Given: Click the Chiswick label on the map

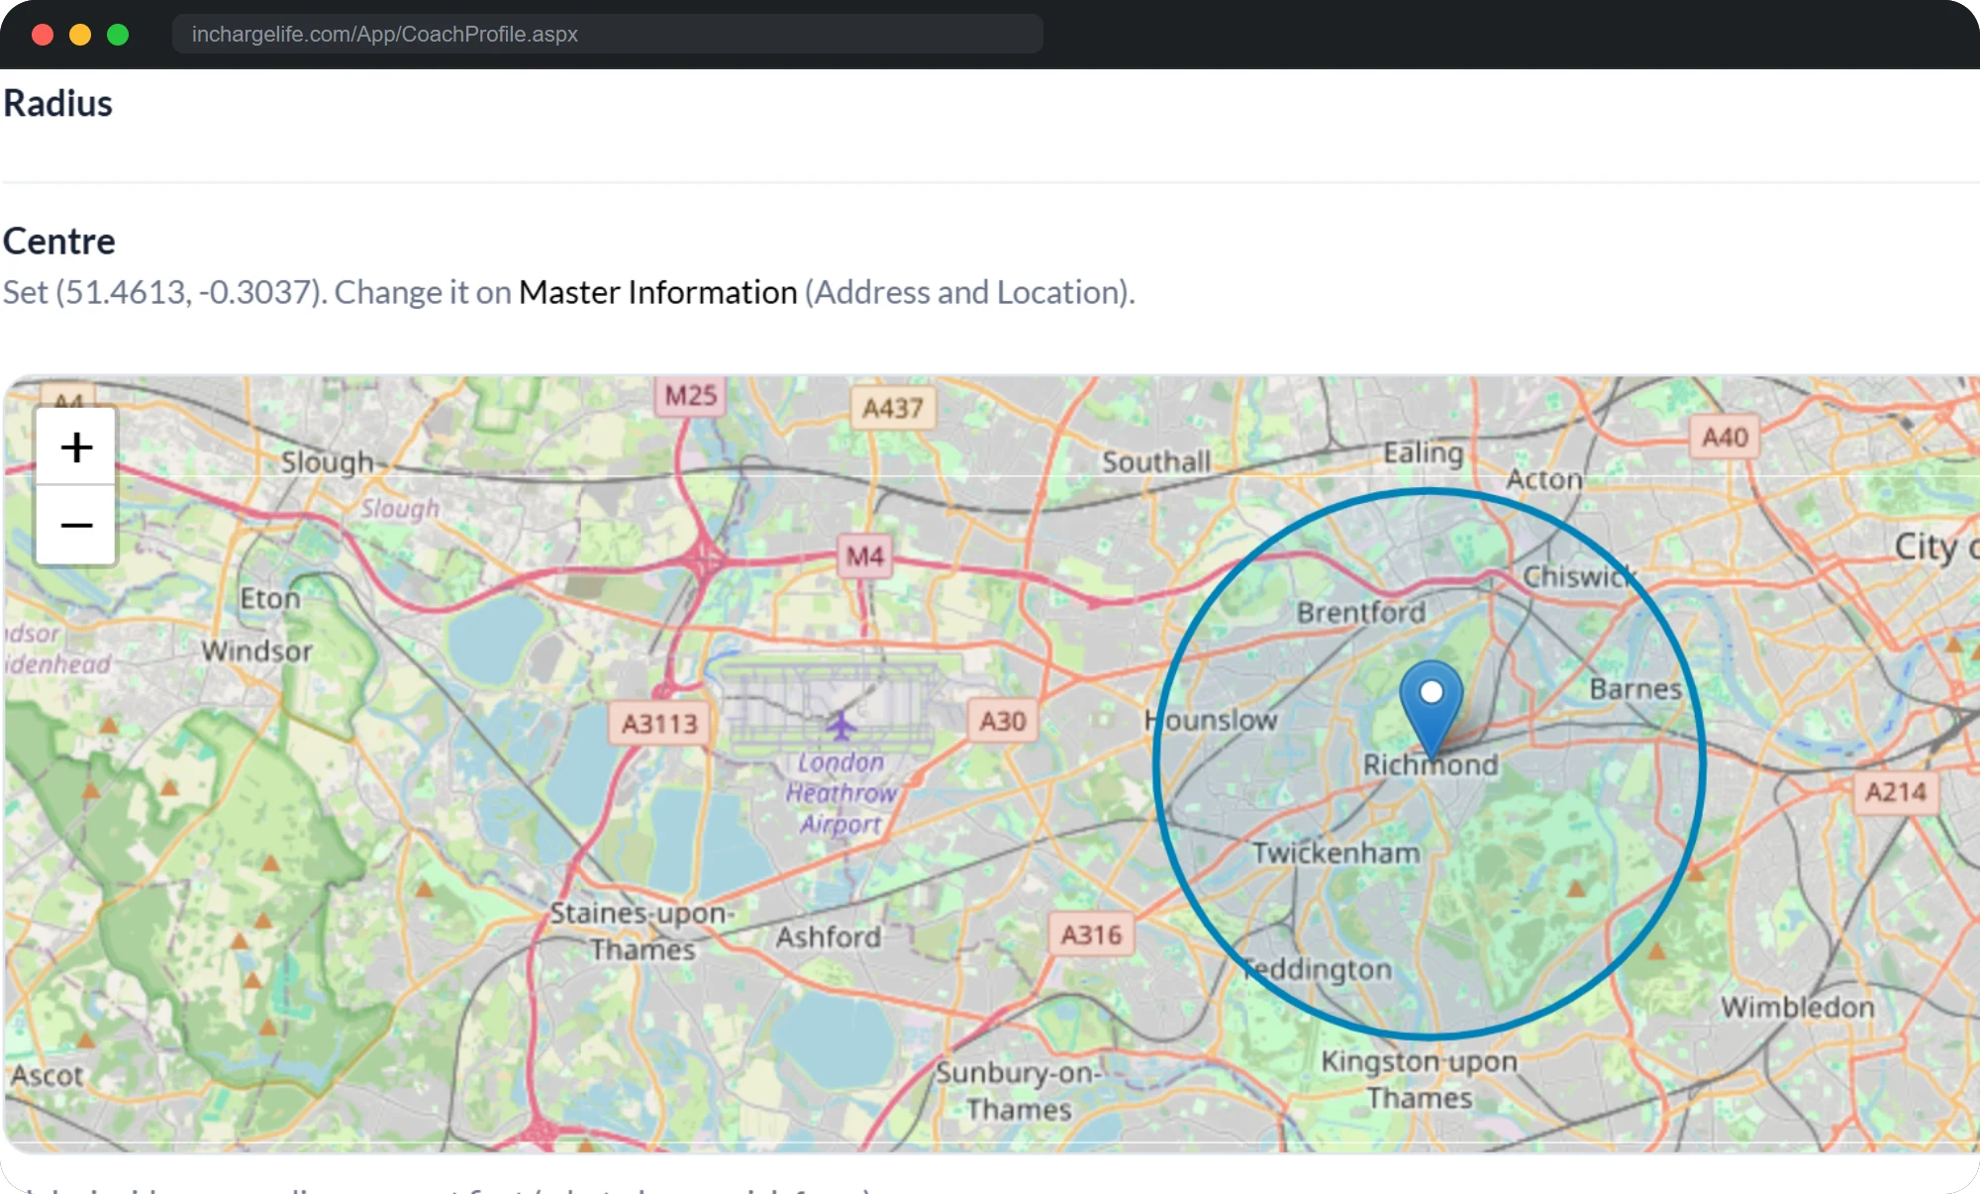Looking at the screenshot, I should point(1578,576).
